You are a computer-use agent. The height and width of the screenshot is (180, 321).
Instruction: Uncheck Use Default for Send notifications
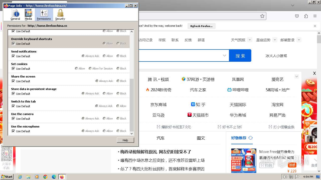click(13, 56)
